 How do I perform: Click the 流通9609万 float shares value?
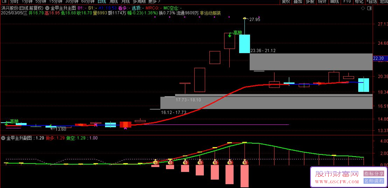pos(187,13)
